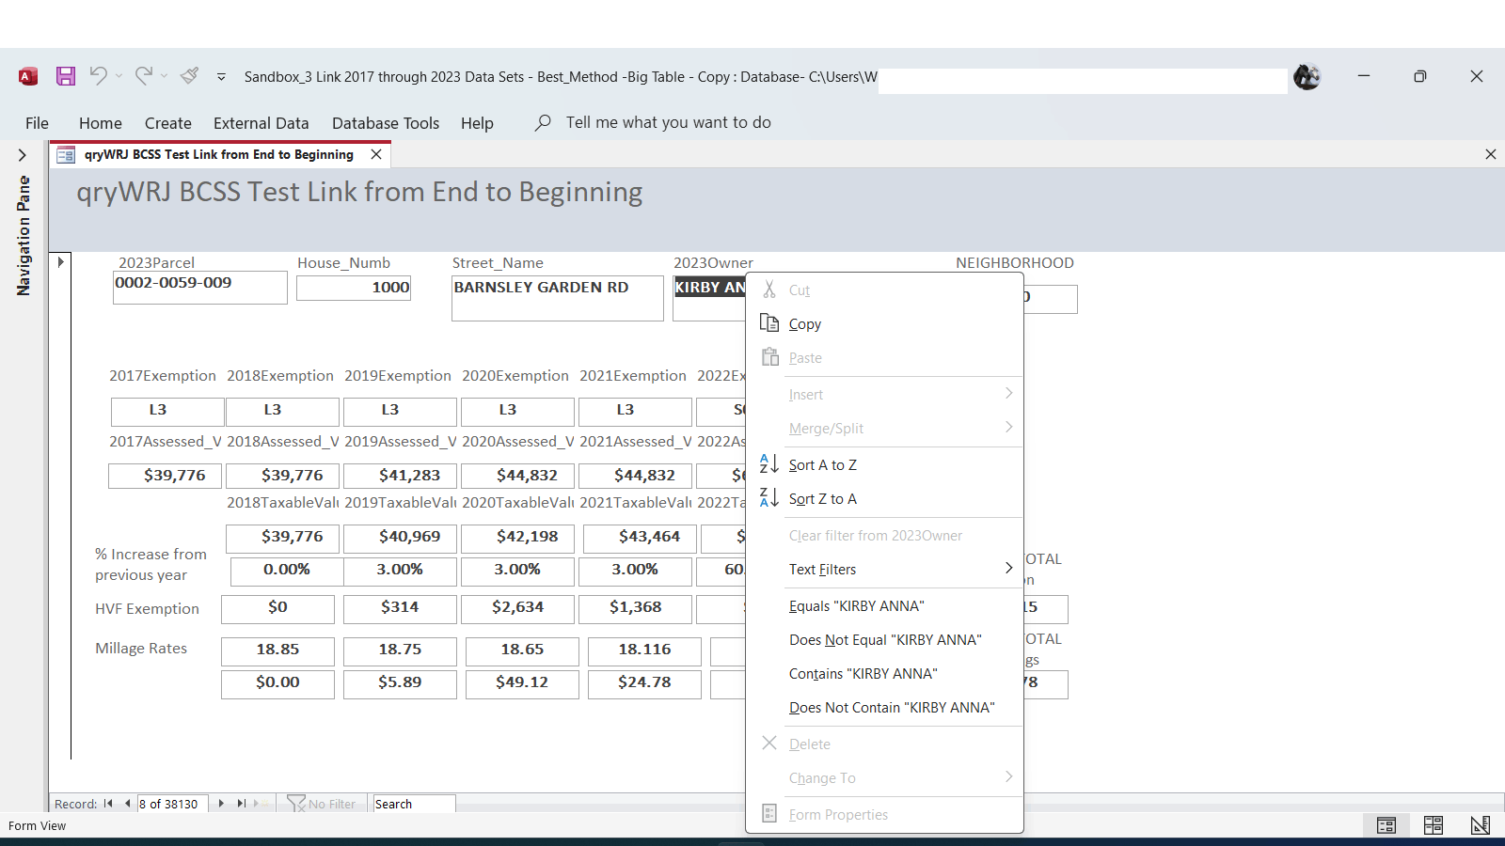Click the Access application logo icon
The height and width of the screenshot is (846, 1505).
(x=28, y=76)
